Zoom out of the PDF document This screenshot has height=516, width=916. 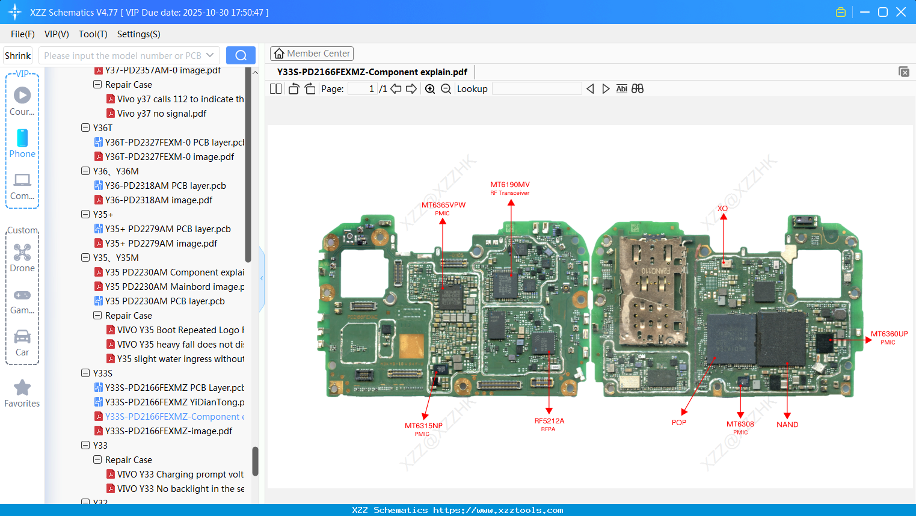coord(447,88)
